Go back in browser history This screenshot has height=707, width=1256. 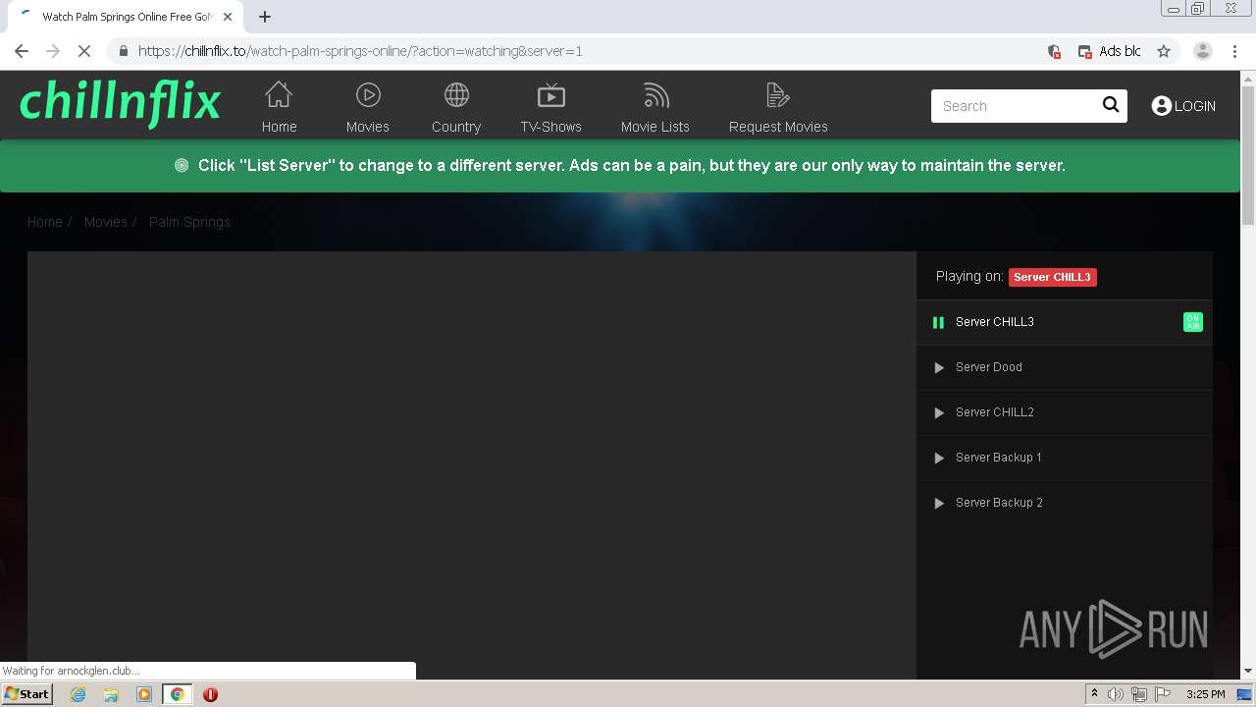(x=22, y=51)
